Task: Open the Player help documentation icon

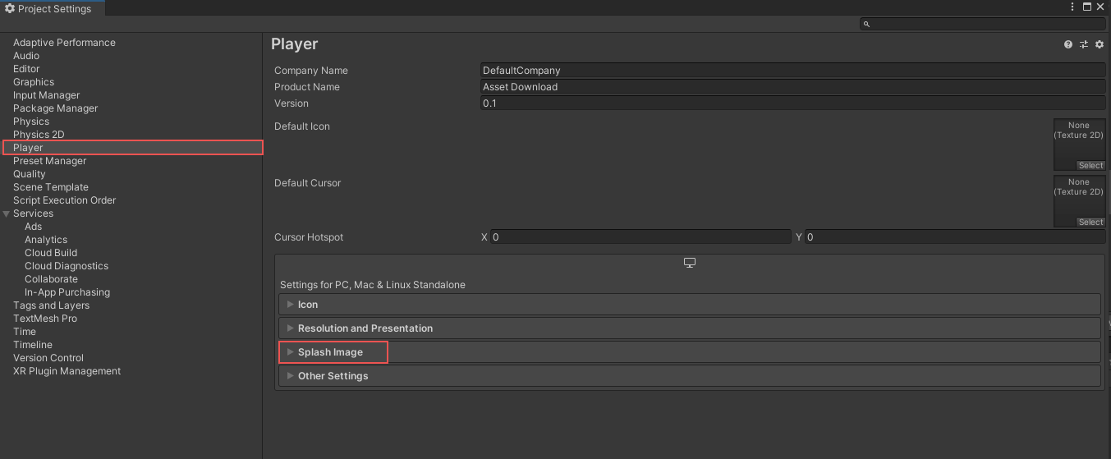Action: pos(1068,44)
